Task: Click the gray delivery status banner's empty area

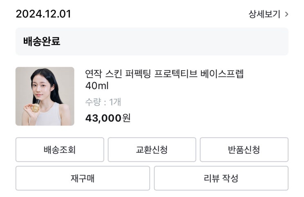Action: (x=184, y=41)
